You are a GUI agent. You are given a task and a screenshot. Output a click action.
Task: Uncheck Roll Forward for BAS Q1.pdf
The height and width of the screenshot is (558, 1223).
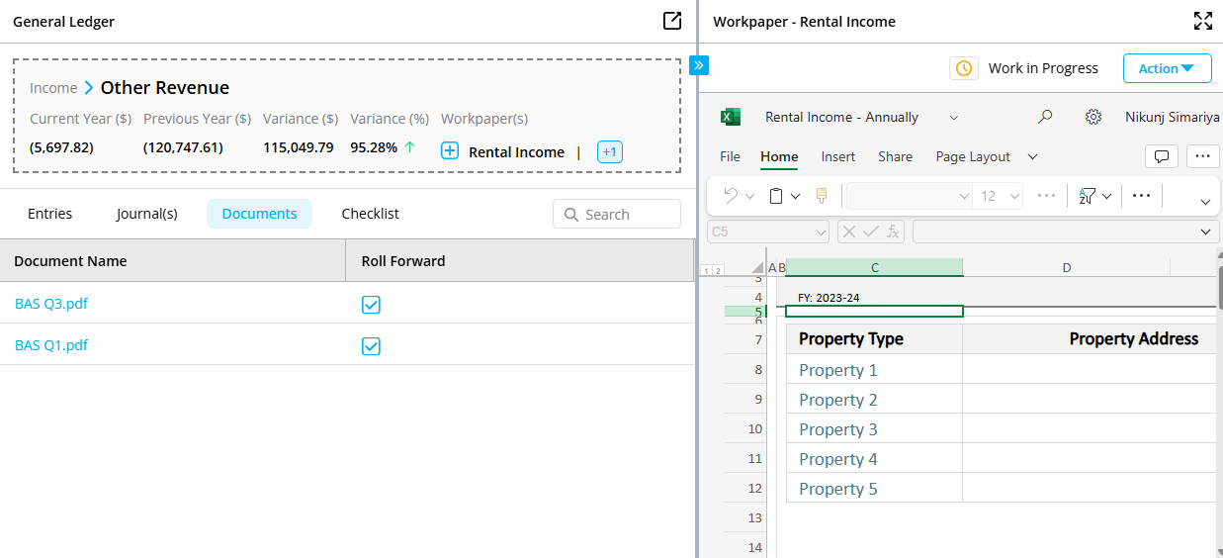pyautogui.click(x=371, y=345)
